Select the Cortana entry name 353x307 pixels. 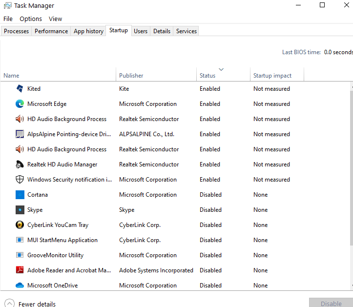pyautogui.click(x=38, y=195)
